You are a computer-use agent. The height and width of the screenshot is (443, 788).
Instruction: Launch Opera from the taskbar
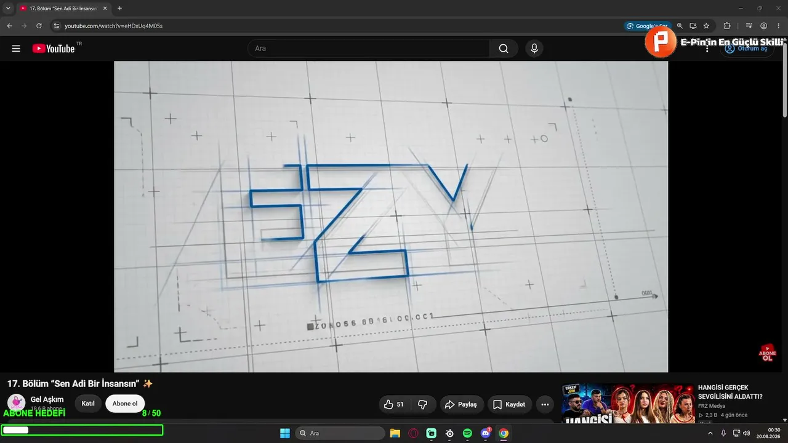click(414, 433)
